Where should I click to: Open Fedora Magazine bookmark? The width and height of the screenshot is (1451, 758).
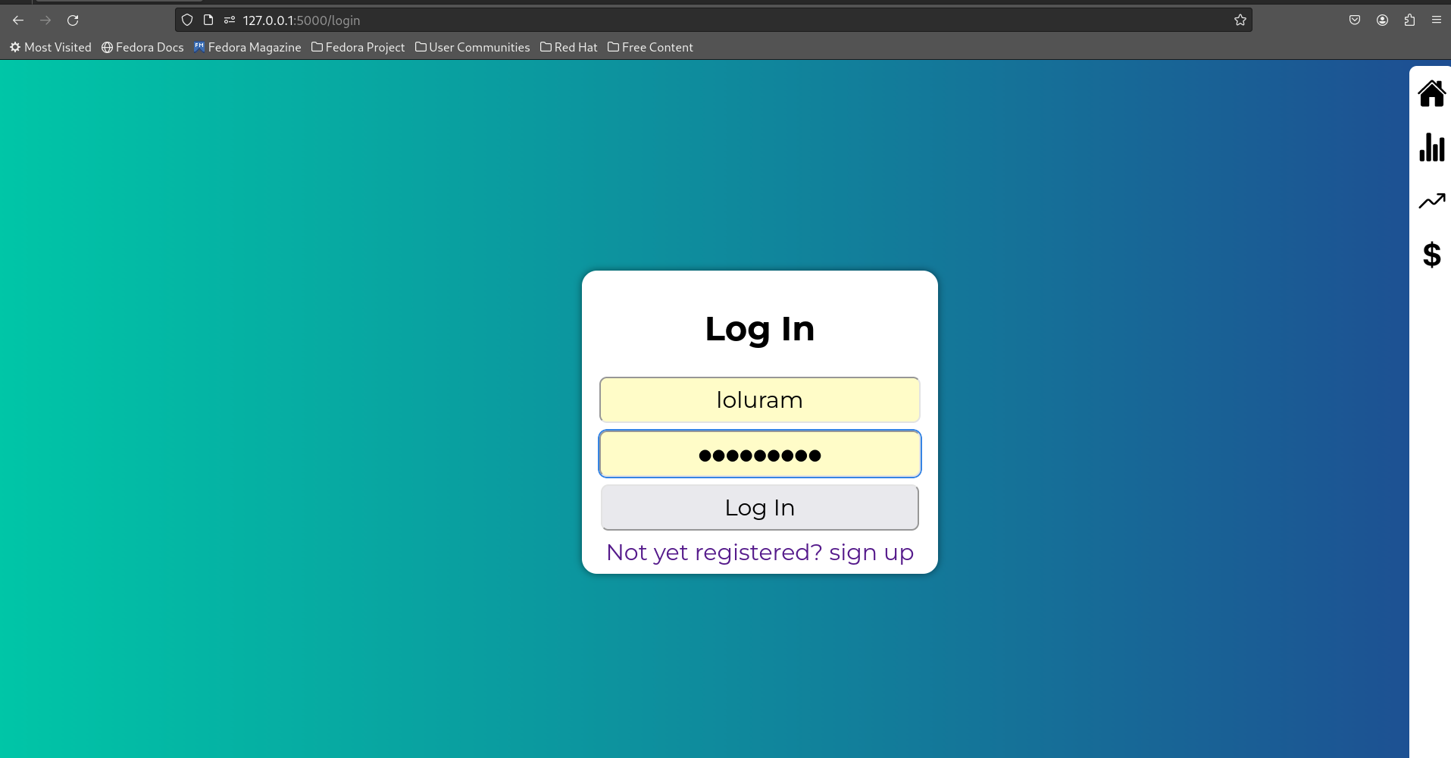click(248, 47)
